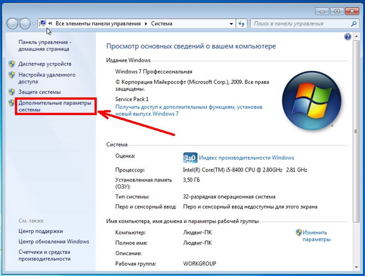Click 'Людвиг-ПК' beside 'Компьютер:' label
Viewport: 365px width, 276px height.
click(x=198, y=233)
